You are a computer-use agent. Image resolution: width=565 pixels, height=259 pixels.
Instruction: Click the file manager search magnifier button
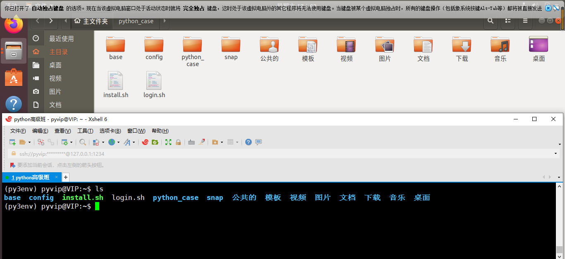coord(491,21)
